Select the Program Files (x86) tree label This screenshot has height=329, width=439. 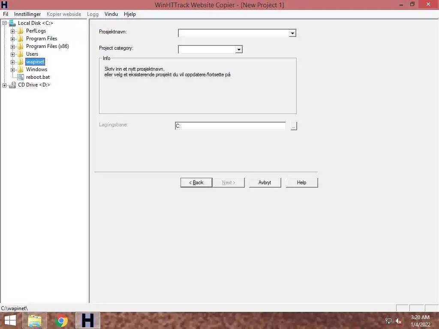coord(47,46)
